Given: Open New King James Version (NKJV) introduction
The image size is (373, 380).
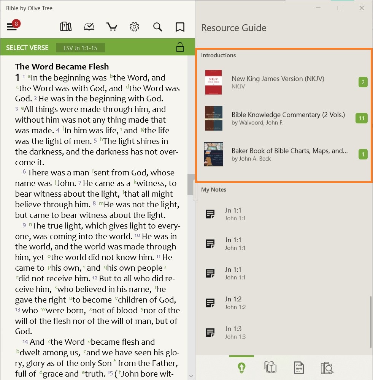Looking at the screenshot, I should [x=284, y=82].
